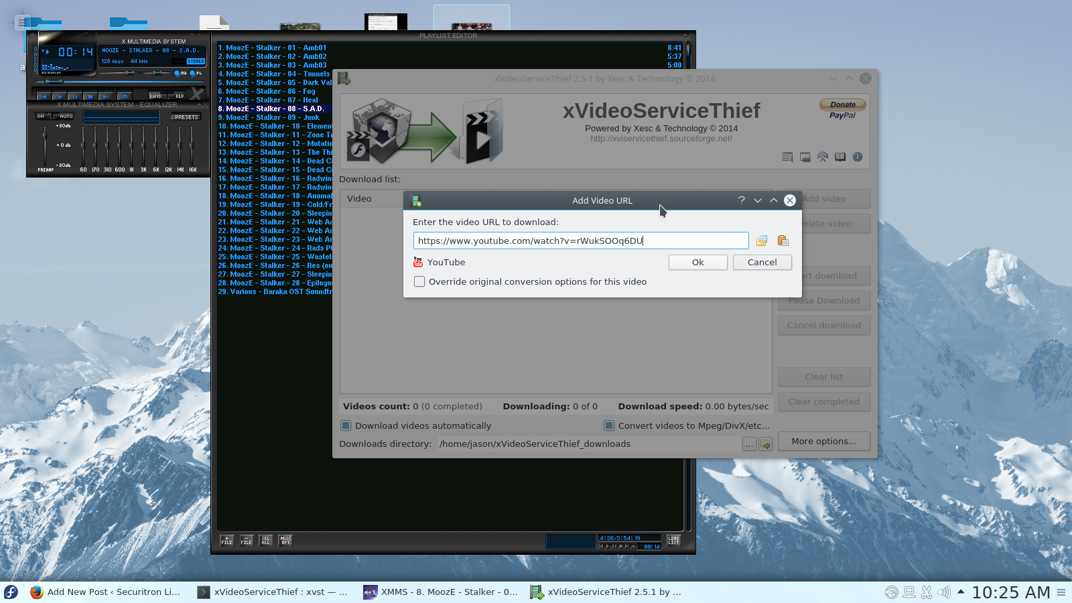Click up chevron in Add Video URL title bar
The height and width of the screenshot is (603, 1072).
[774, 200]
